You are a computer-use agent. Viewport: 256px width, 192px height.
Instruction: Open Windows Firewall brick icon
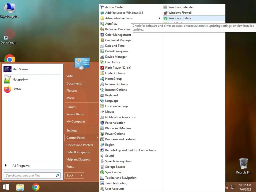click(x=165, y=13)
